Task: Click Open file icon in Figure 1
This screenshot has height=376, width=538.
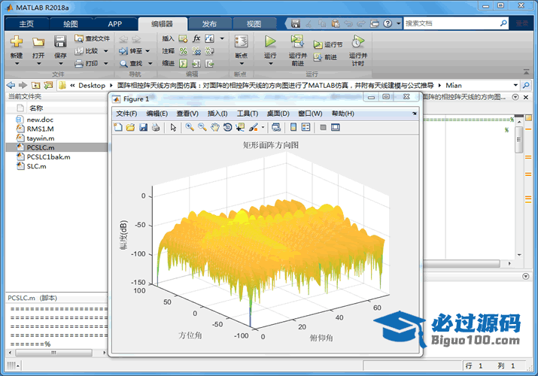Action: click(130, 128)
